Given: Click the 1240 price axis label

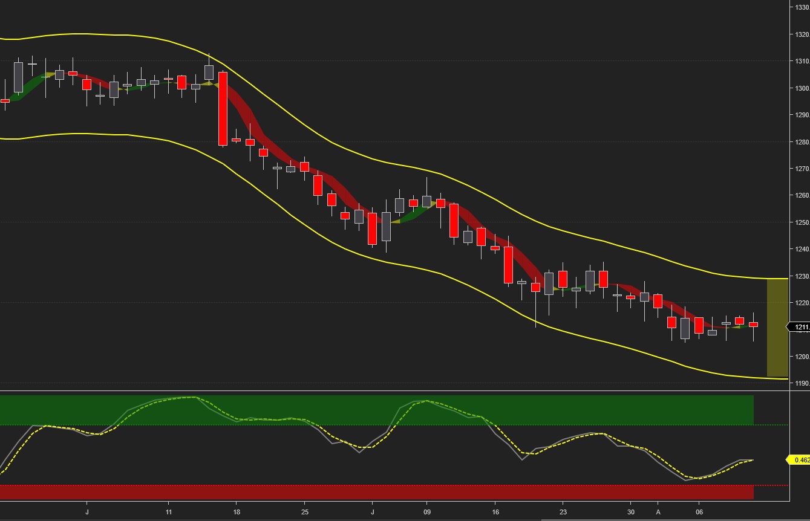Looking at the screenshot, I should [x=803, y=249].
